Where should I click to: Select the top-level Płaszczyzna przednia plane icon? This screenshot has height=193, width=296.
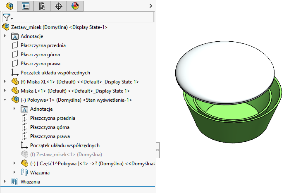16,45
